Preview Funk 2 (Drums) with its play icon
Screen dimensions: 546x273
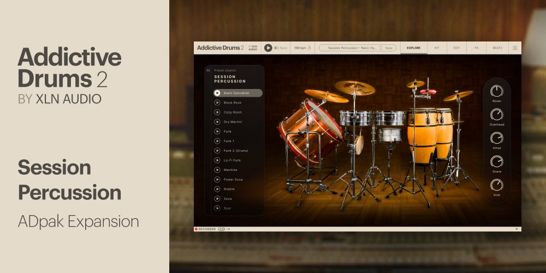(217, 151)
